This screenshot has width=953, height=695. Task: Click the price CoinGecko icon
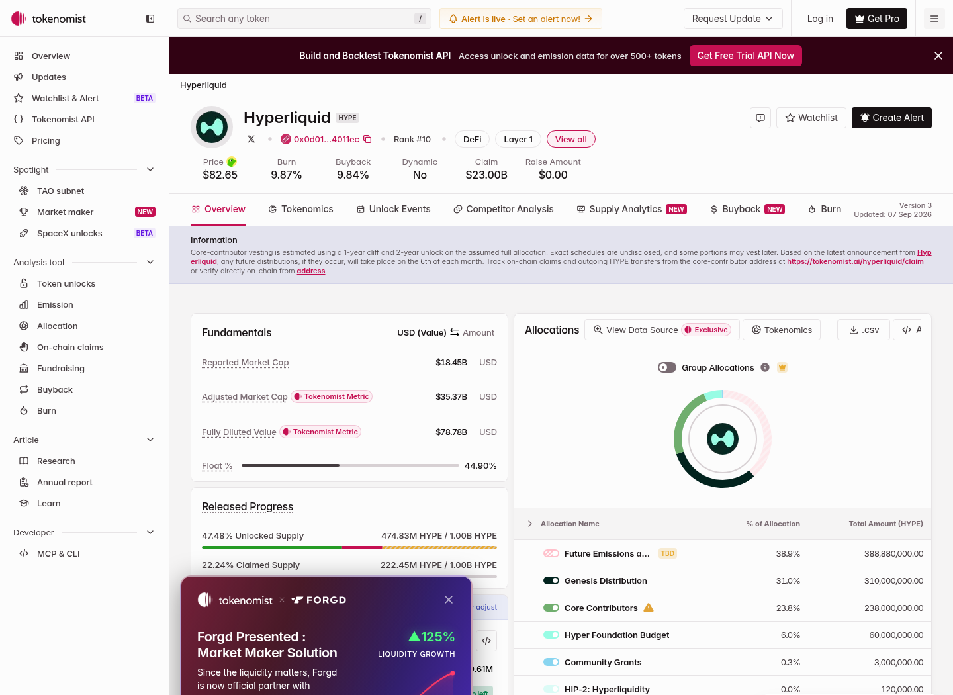232,162
